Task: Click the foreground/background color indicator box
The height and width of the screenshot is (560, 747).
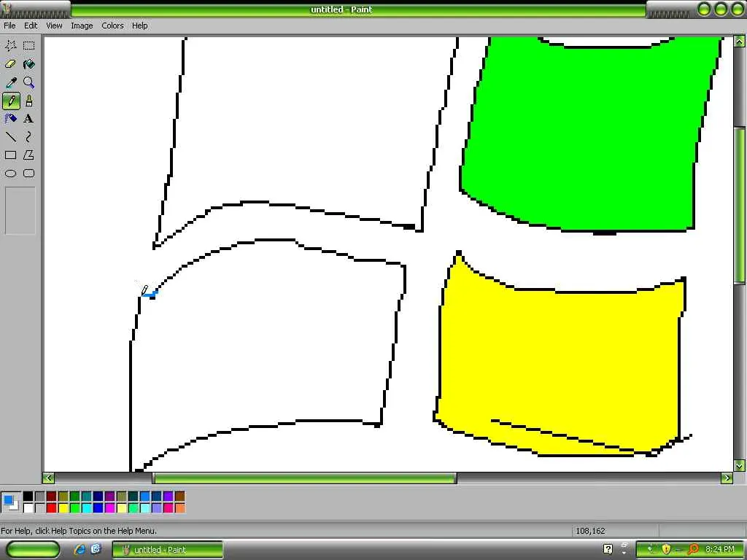Action: (10, 502)
